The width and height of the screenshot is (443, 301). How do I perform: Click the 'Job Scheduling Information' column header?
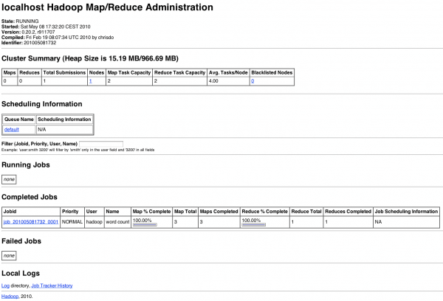406,212
